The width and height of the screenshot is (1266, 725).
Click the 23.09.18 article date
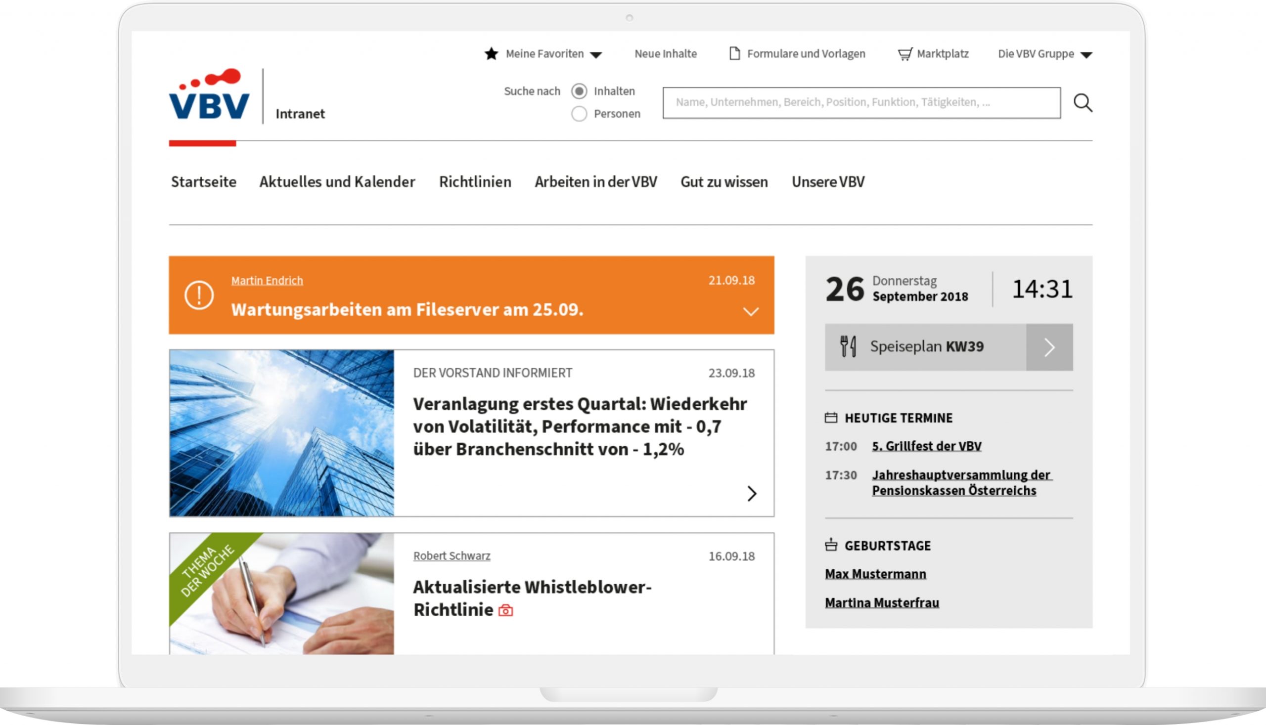click(x=731, y=373)
